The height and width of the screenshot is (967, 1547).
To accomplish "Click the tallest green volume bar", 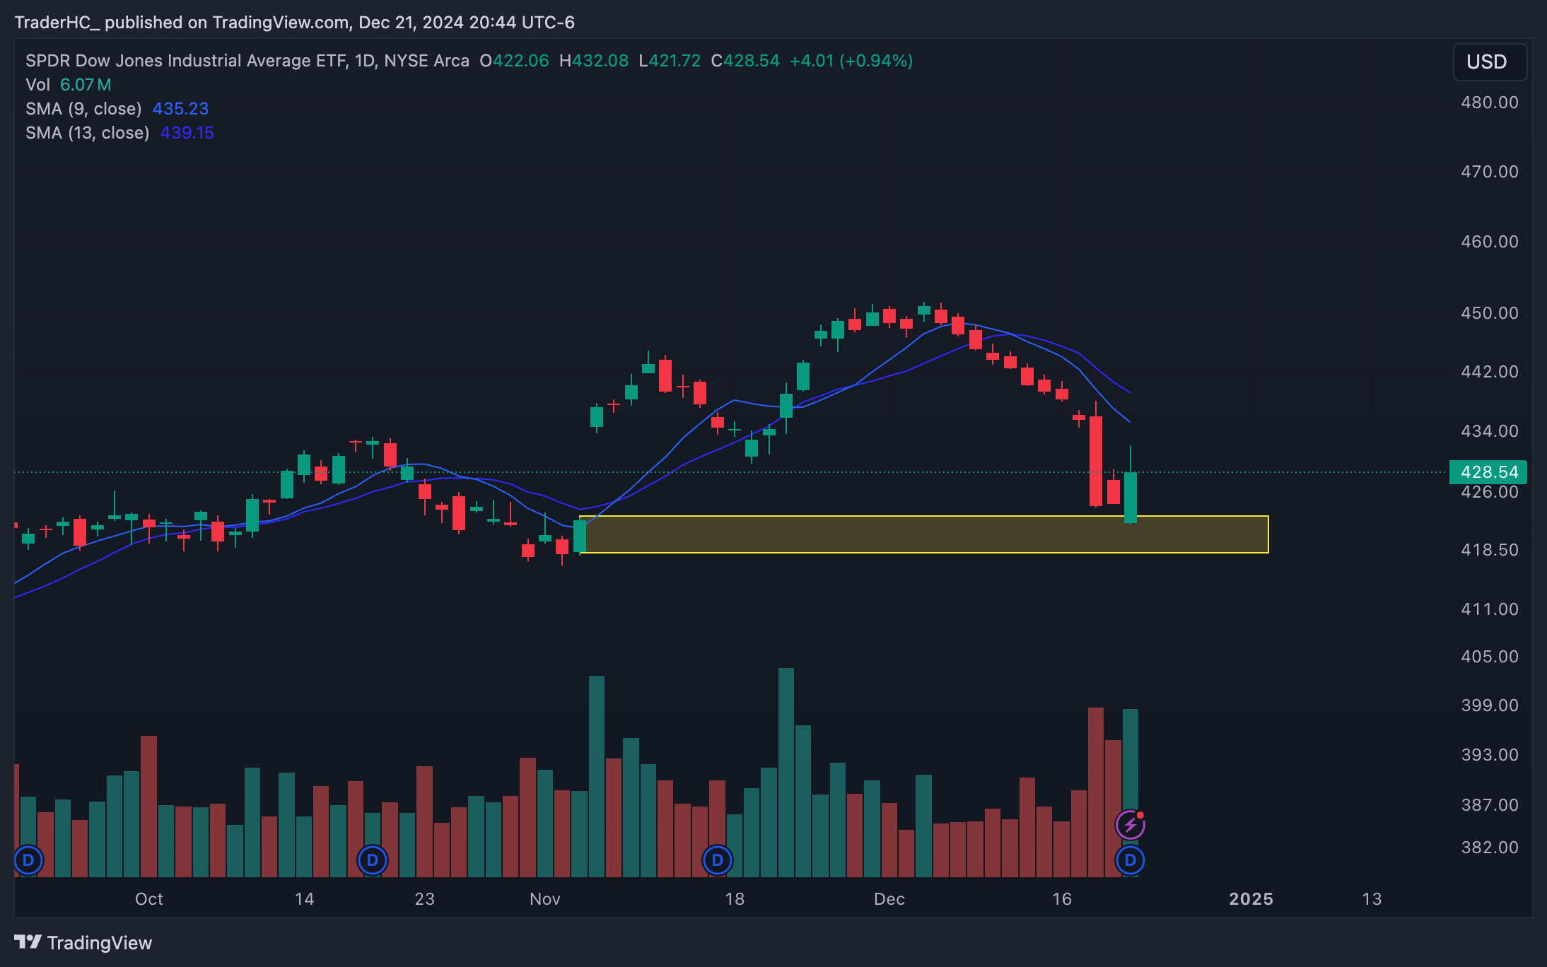I will (x=786, y=770).
